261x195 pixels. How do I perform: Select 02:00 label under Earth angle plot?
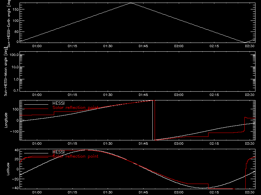(x=179, y=46)
